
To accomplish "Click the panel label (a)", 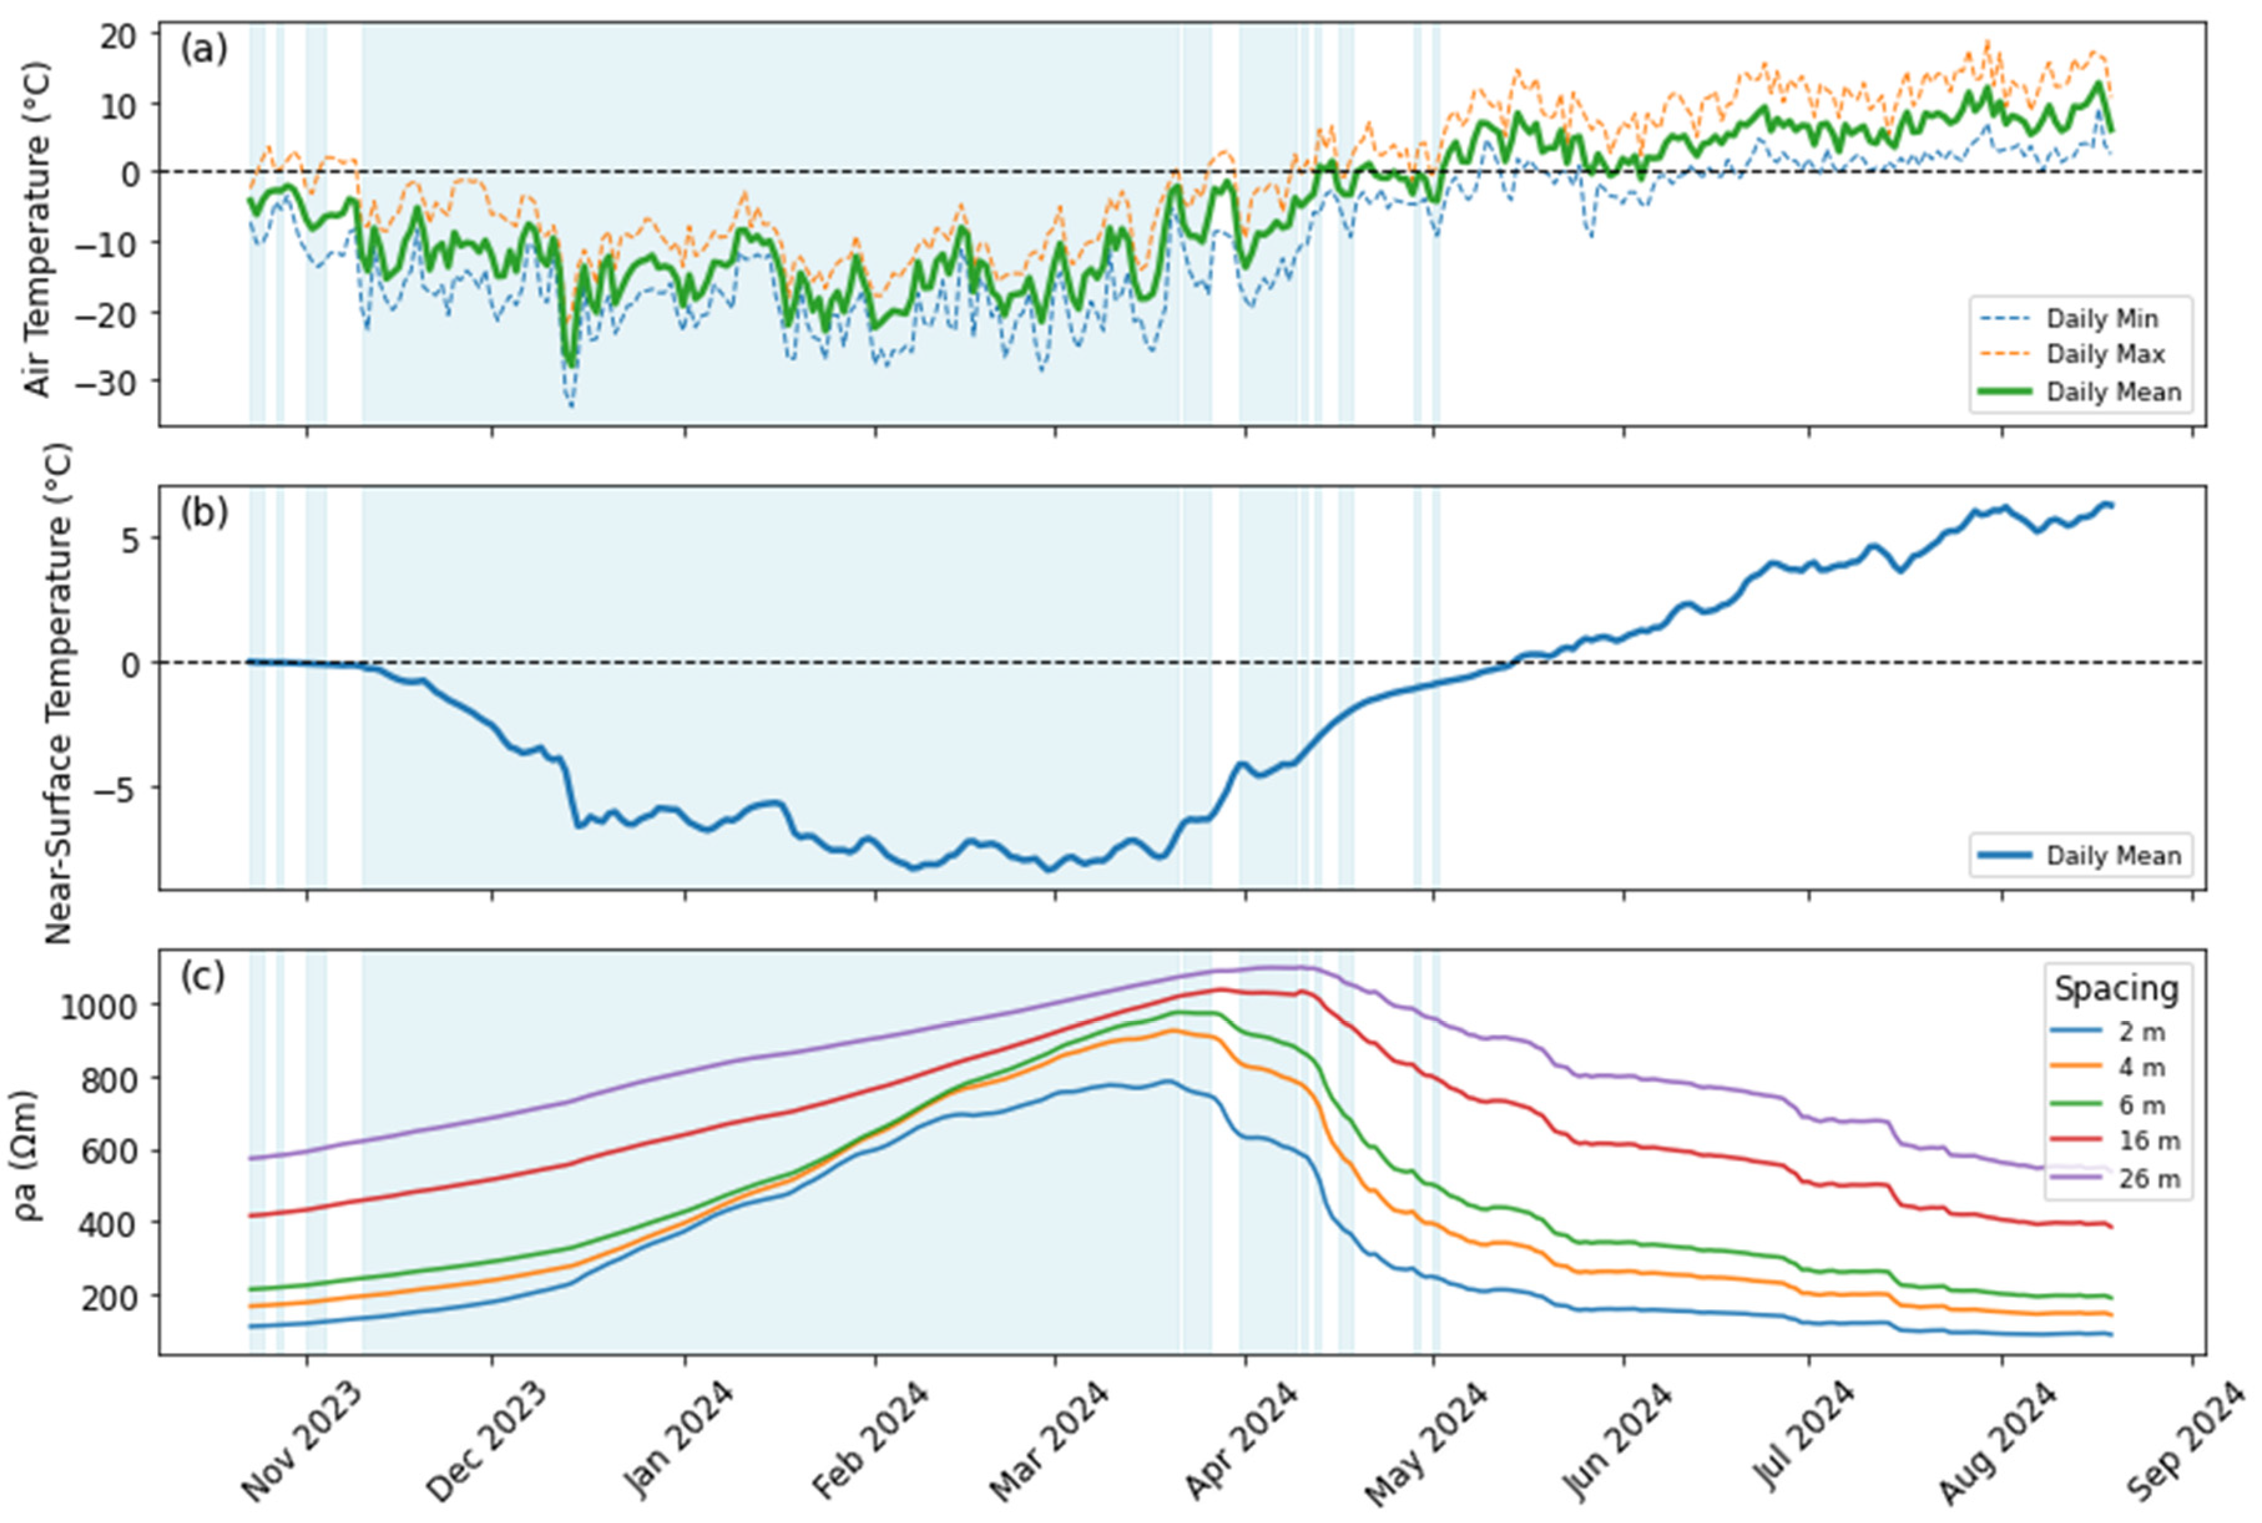I will [204, 47].
